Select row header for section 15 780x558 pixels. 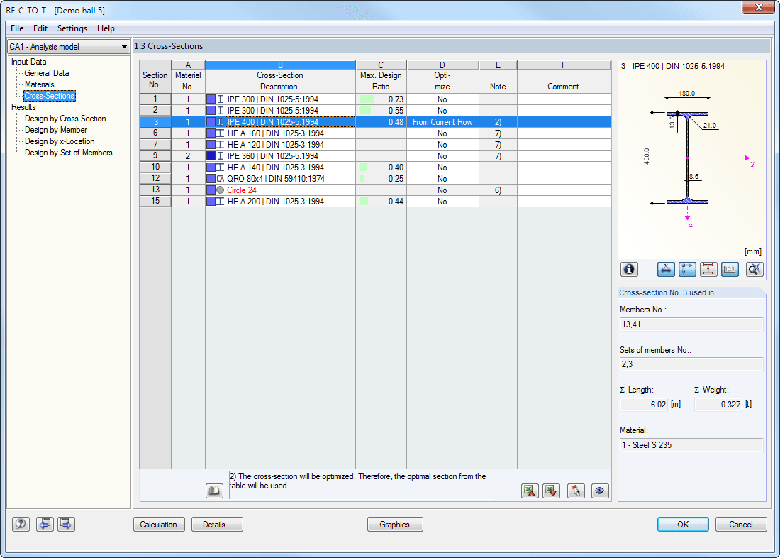click(x=155, y=202)
